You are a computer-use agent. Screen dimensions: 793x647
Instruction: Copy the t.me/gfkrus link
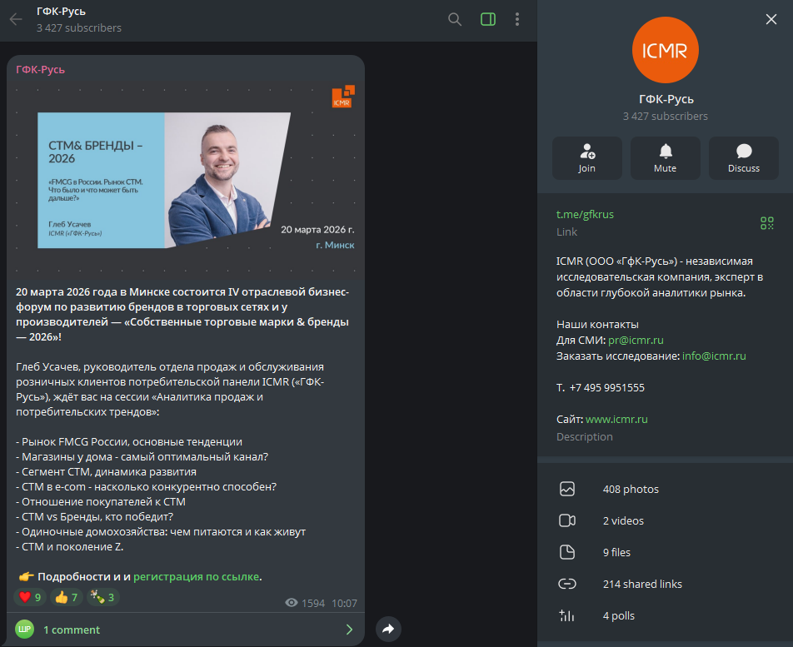pos(585,214)
